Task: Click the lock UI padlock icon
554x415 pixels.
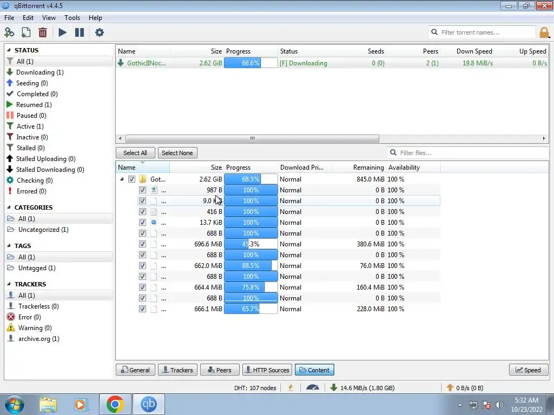Action: click(x=544, y=32)
